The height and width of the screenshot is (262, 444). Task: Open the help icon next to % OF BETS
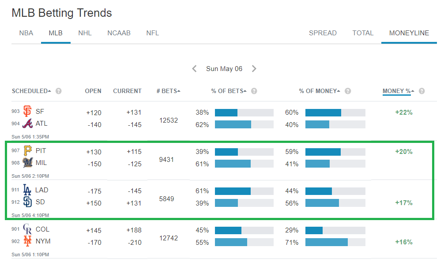(x=254, y=91)
